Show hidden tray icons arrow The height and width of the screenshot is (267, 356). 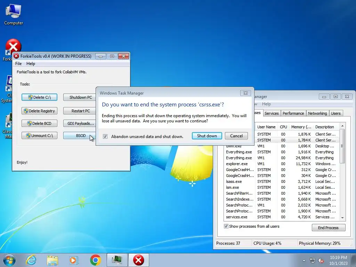pyautogui.click(x=304, y=260)
